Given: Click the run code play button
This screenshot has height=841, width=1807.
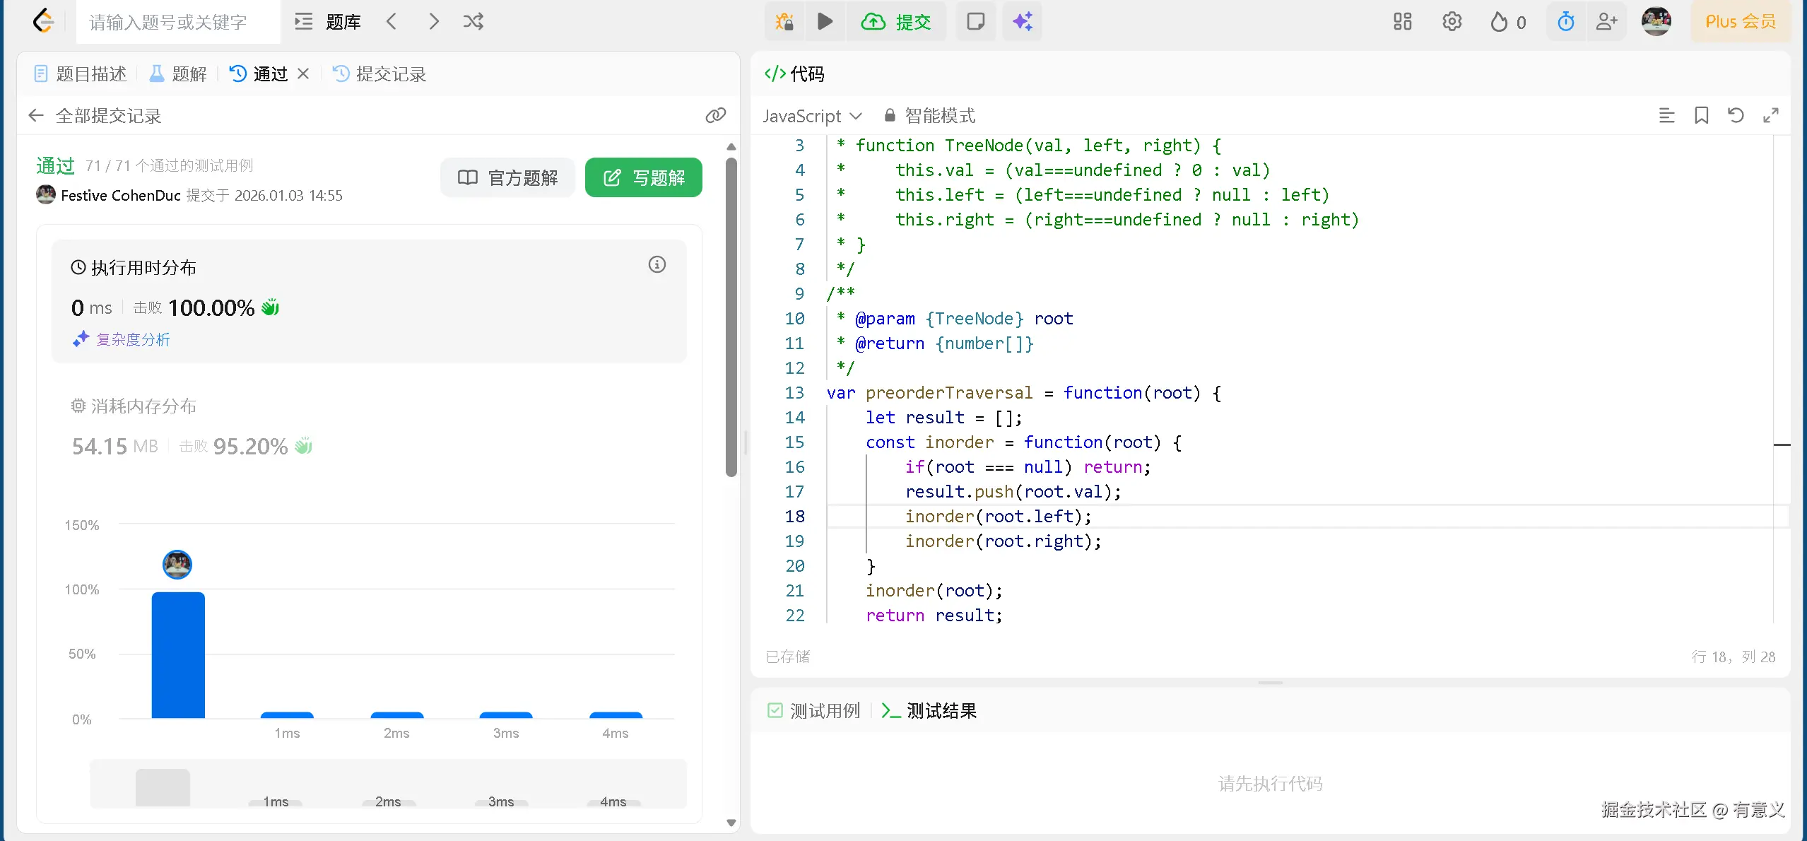Looking at the screenshot, I should tap(825, 21).
